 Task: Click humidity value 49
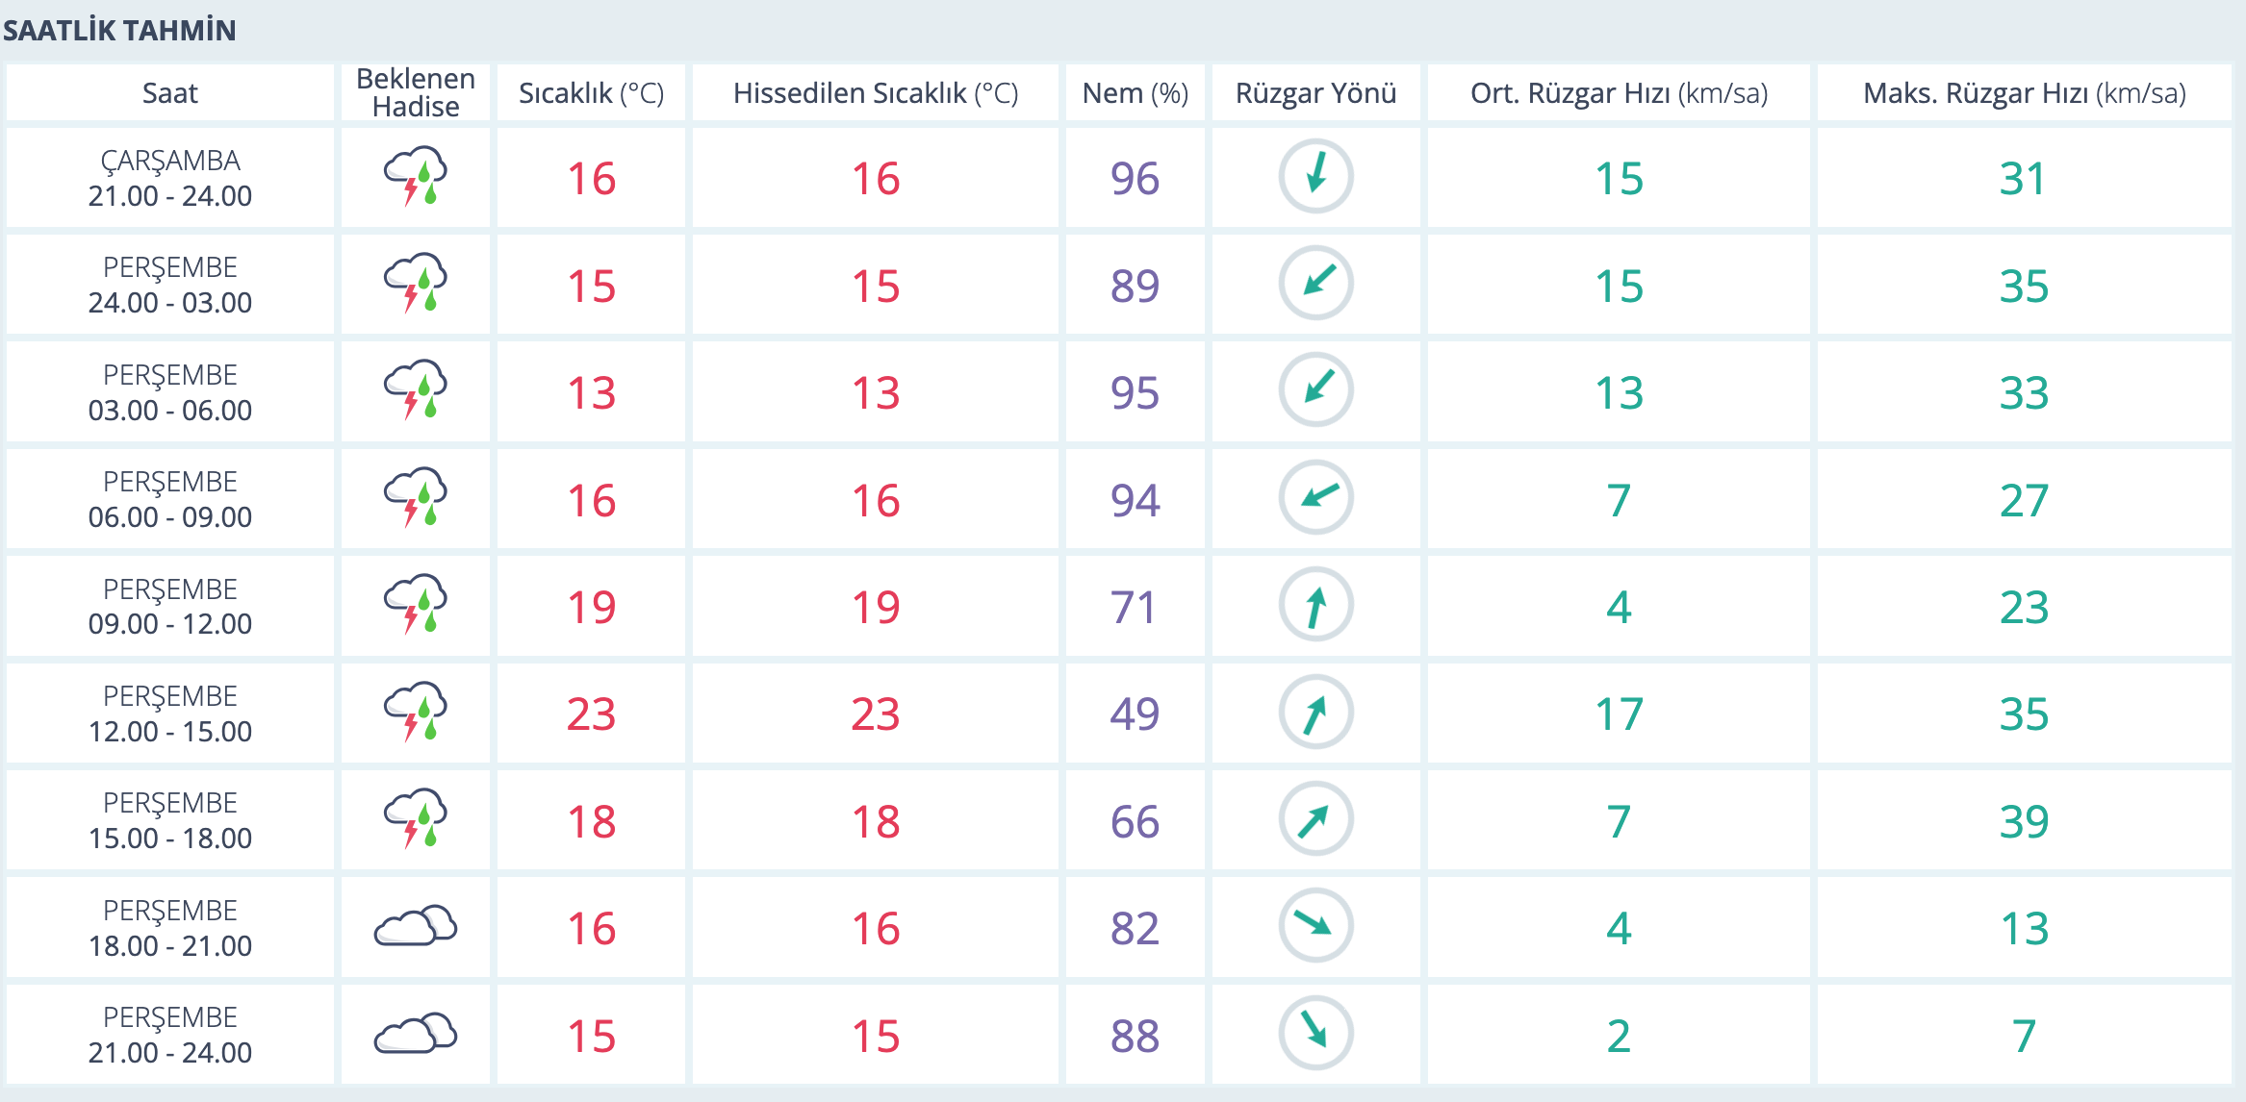1136,714
